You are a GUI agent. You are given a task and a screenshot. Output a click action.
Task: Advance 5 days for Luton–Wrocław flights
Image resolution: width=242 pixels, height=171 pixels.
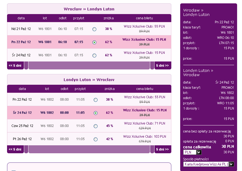pyautogui.click(x=163, y=149)
